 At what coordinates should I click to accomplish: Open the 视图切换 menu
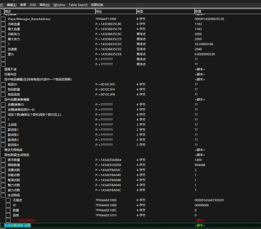click(x=97, y=5)
